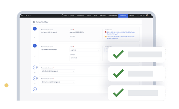Open the Site Diary tab
Viewport: 179px width, 109px height.
coord(103,15)
